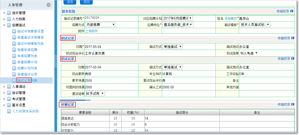299x135 pixels.
Task: Click the document icon beside 培训管理
Action: [x=9, y=93]
